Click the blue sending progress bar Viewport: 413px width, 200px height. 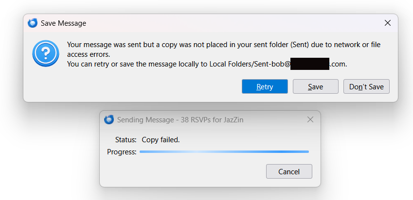pos(224,152)
